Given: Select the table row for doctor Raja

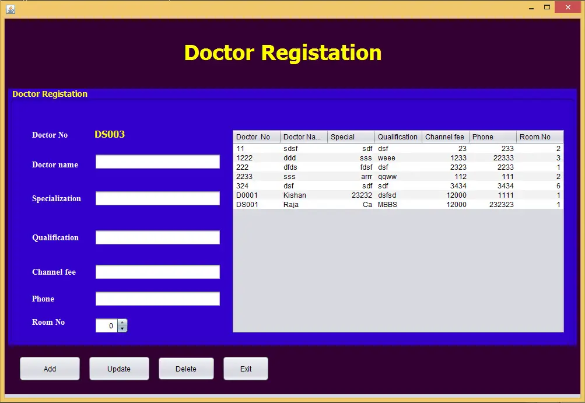Looking at the screenshot, I should pos(350,204).
